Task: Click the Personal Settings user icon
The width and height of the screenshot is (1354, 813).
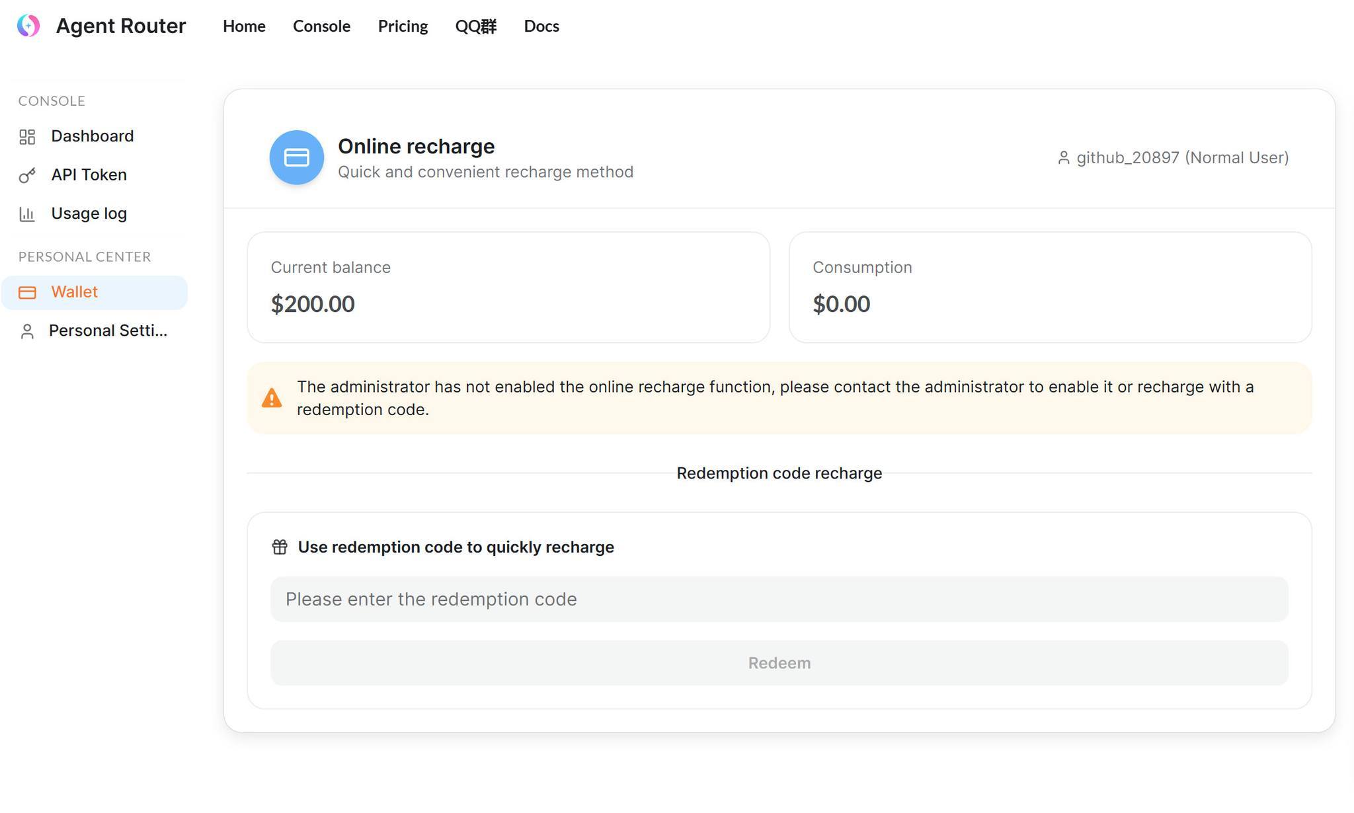Action: 27,331
